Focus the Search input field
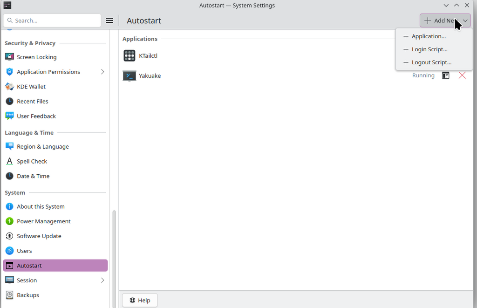Image resolution: width=477 pixels, height=308 pixels. tap(56, 21)
